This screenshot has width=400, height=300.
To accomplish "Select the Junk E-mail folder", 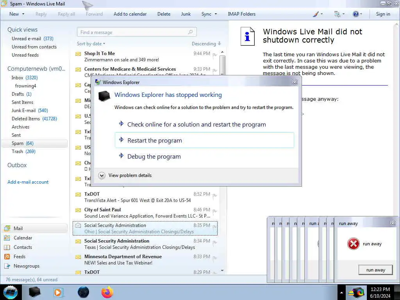I will coord(30,111).
